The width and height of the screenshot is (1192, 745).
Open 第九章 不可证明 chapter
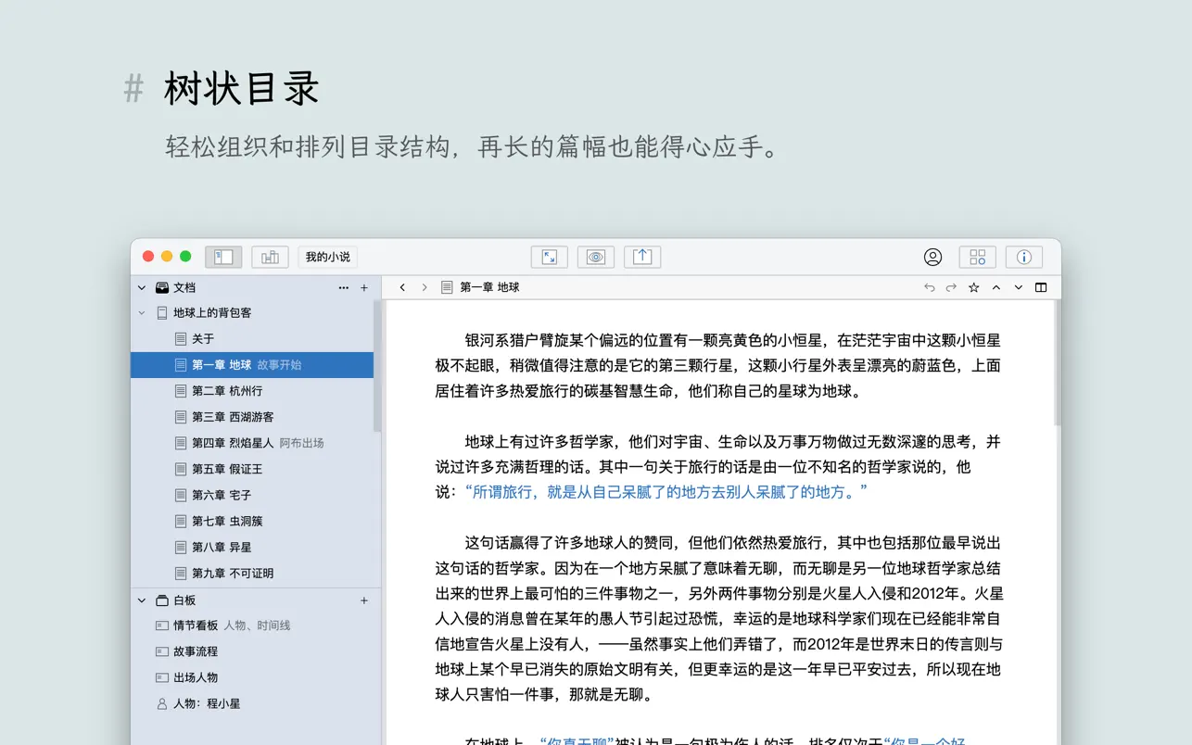click(x=252, y=573)
